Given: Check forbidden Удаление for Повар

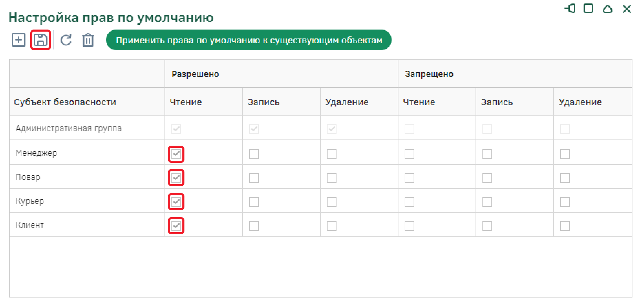Looking at the screenshot, I should (x=565, y=178).
